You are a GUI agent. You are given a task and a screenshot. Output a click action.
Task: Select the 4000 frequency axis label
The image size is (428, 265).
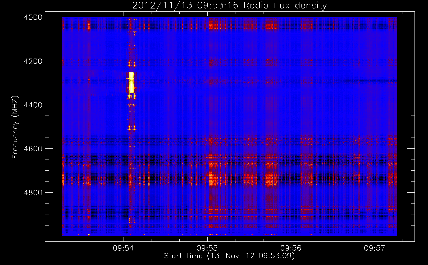tap(33, 17)
